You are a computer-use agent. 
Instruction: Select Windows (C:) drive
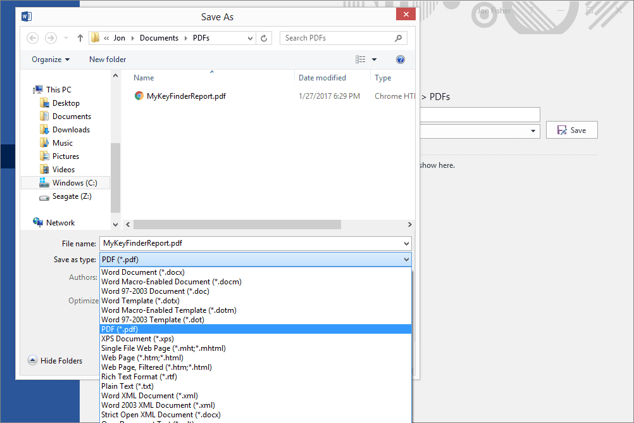(x=66, y=183)
